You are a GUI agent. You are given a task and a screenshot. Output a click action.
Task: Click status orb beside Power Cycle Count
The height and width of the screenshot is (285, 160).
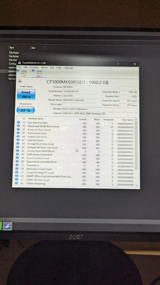[18, 133]
